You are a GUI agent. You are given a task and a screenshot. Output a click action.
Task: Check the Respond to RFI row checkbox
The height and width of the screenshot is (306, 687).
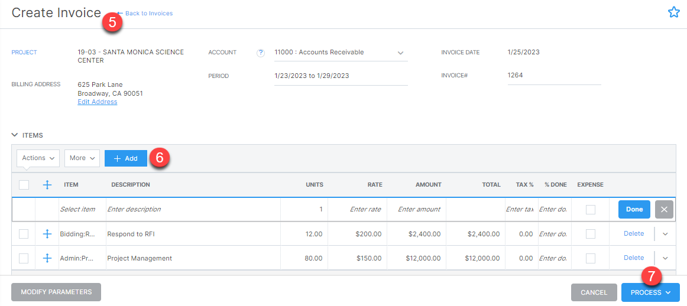24,234
